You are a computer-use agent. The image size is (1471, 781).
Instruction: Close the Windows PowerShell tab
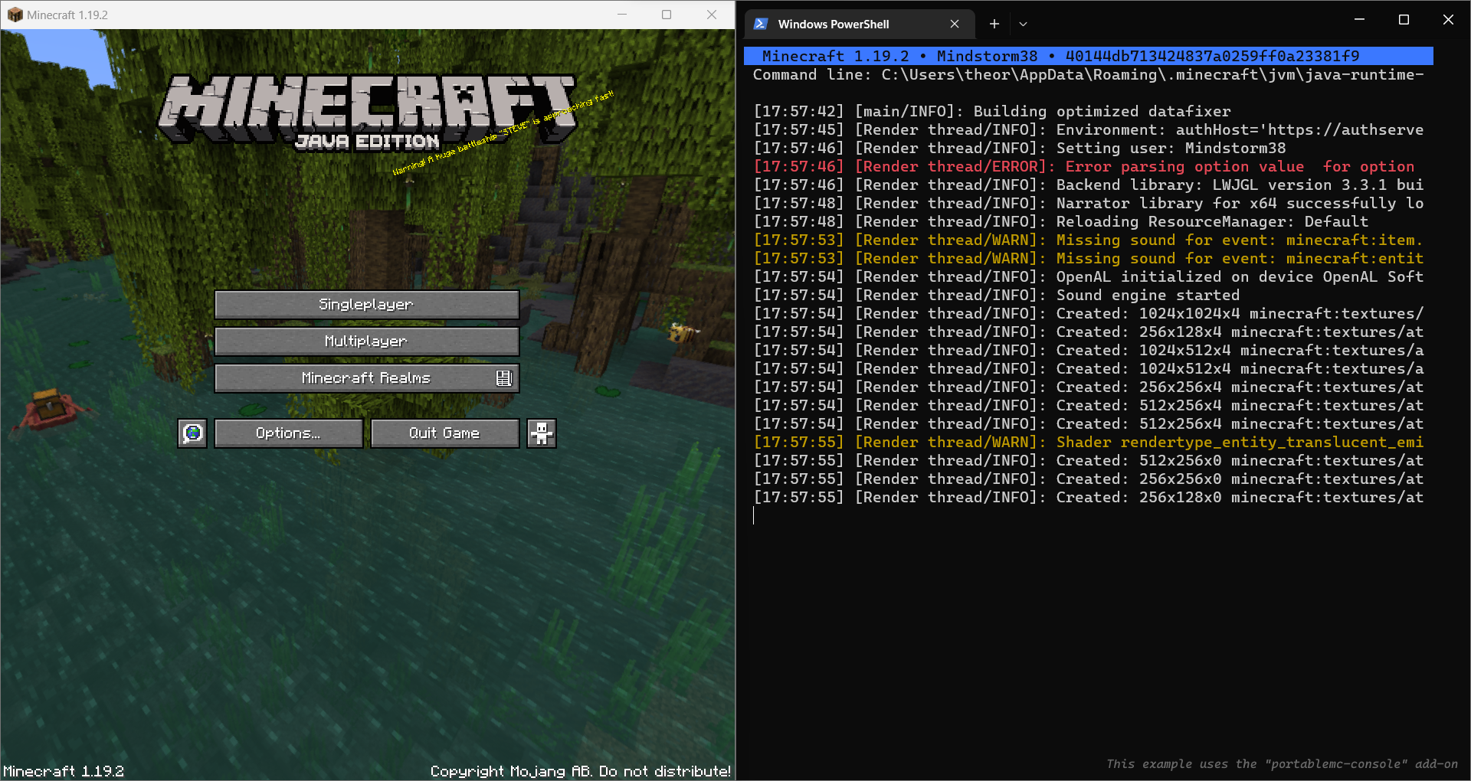tap(955, 24)
